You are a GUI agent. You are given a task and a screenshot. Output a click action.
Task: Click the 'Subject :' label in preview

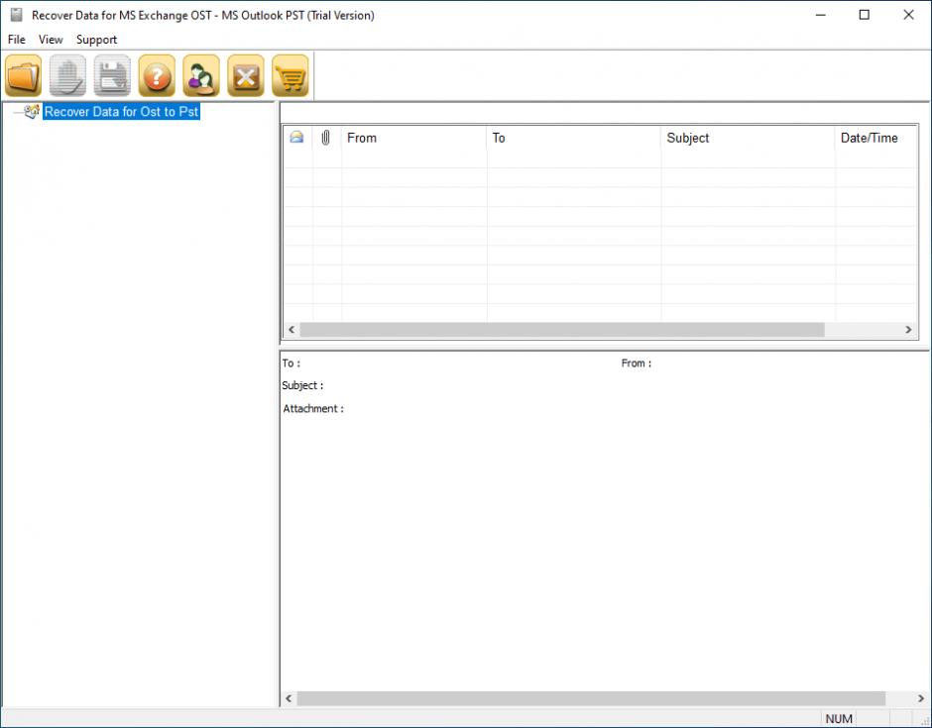pos(302,385)
